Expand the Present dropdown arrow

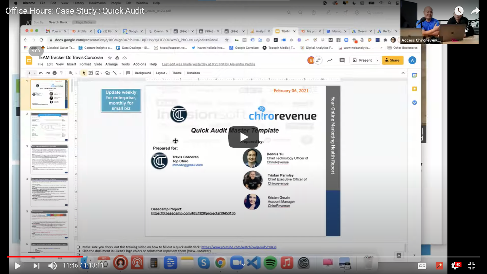click(x=377, y=60)
